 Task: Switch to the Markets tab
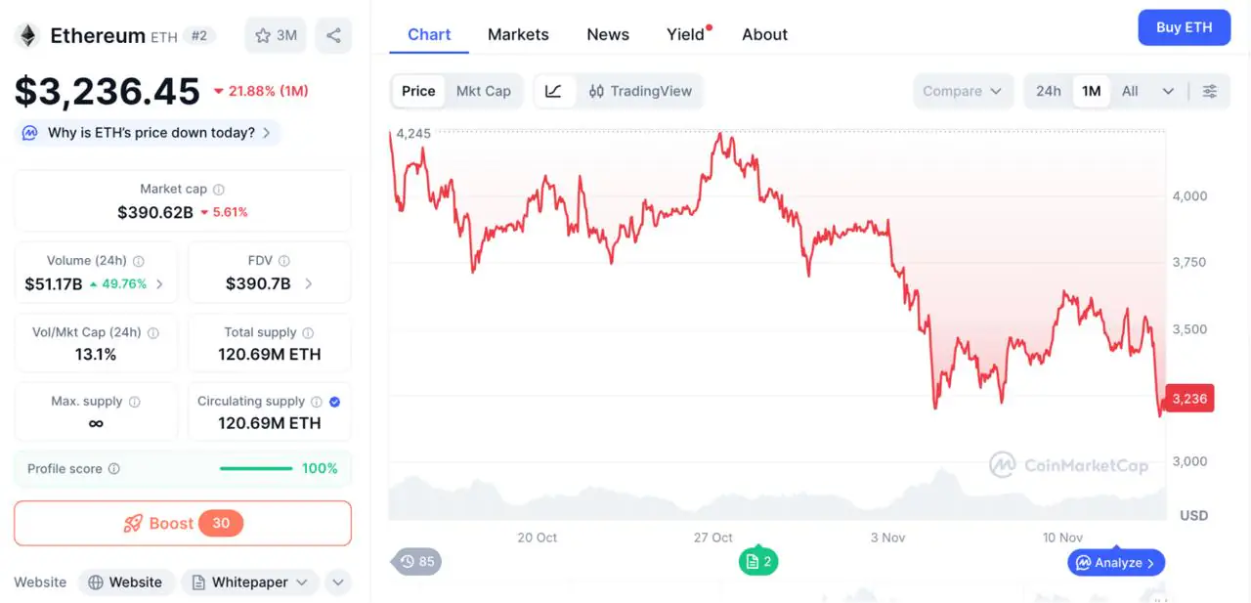coord(518,34)
